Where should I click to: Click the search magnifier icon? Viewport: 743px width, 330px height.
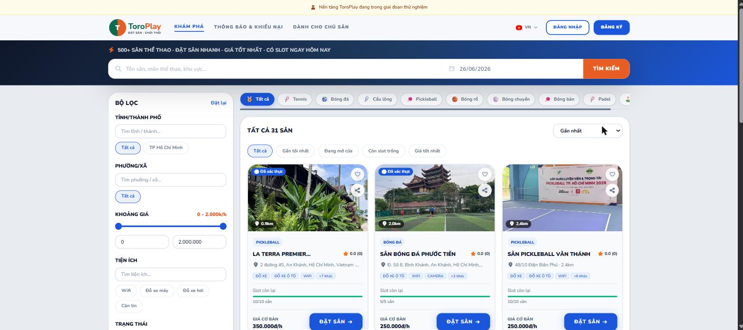[x=118, y=69]
